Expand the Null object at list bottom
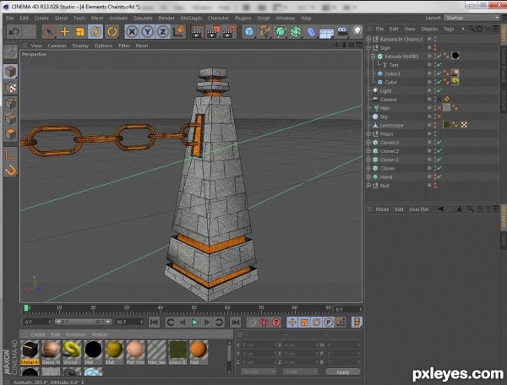This screenshot has height=385, width=507. point(368,186)
